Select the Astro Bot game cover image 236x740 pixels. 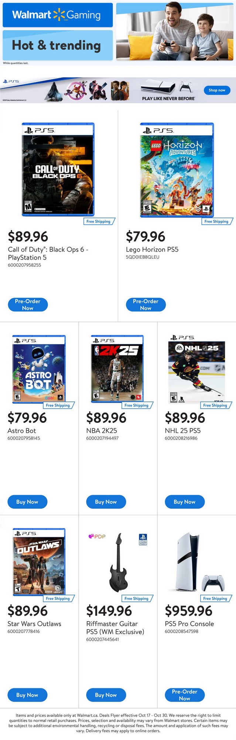(39, 369)
